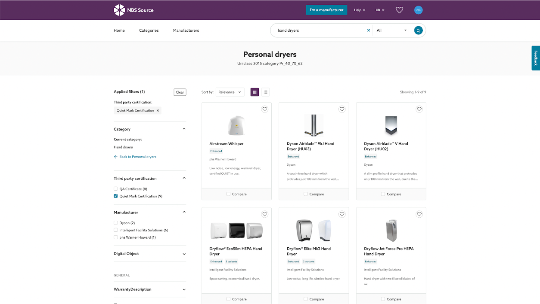The image size is (540, 304).
Task: Open the SG user avatar menu
Action: point(418,10)
